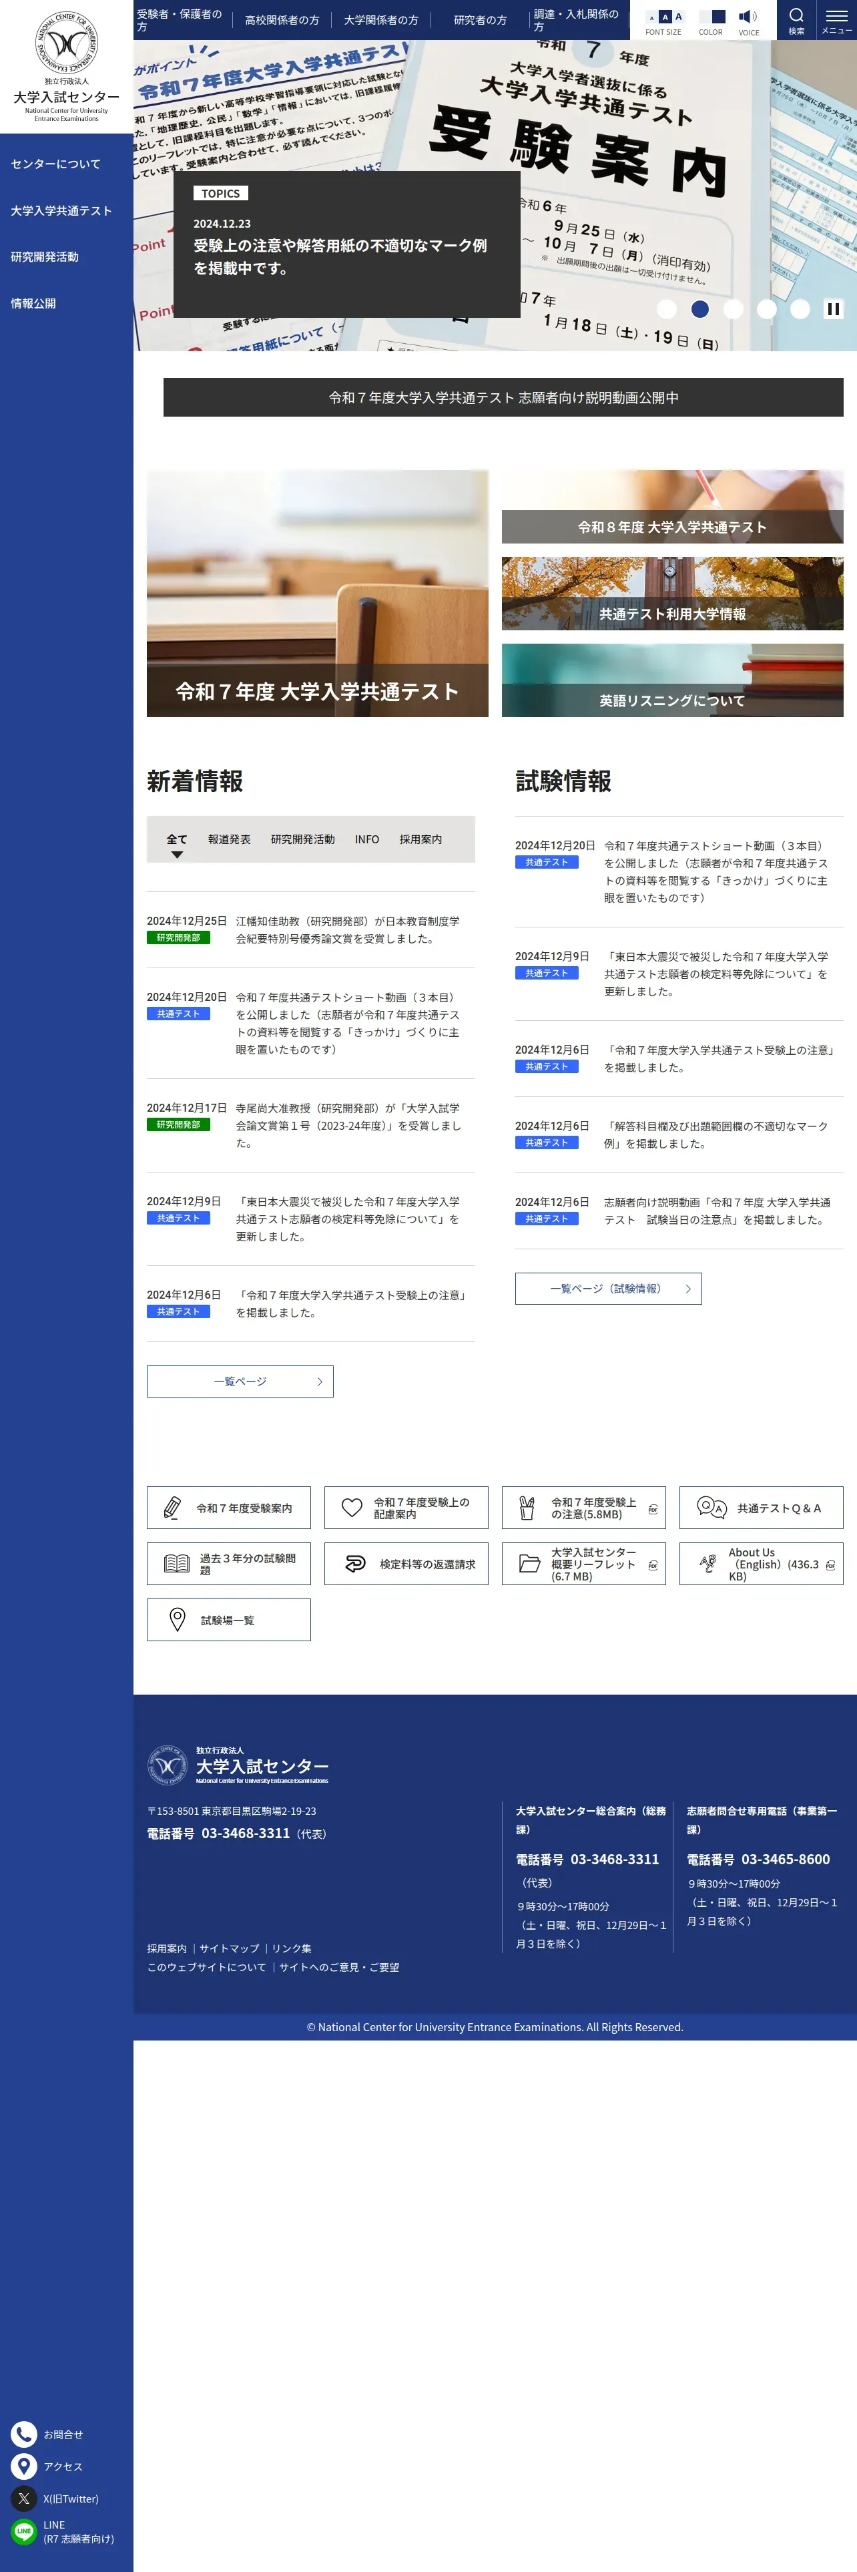Open the X(旧Twitter) icon
This screenshot has width=857, height=2572.
tap(24, 2499)
